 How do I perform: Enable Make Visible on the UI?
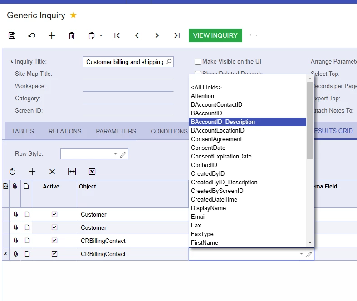(x=198, y=62)
